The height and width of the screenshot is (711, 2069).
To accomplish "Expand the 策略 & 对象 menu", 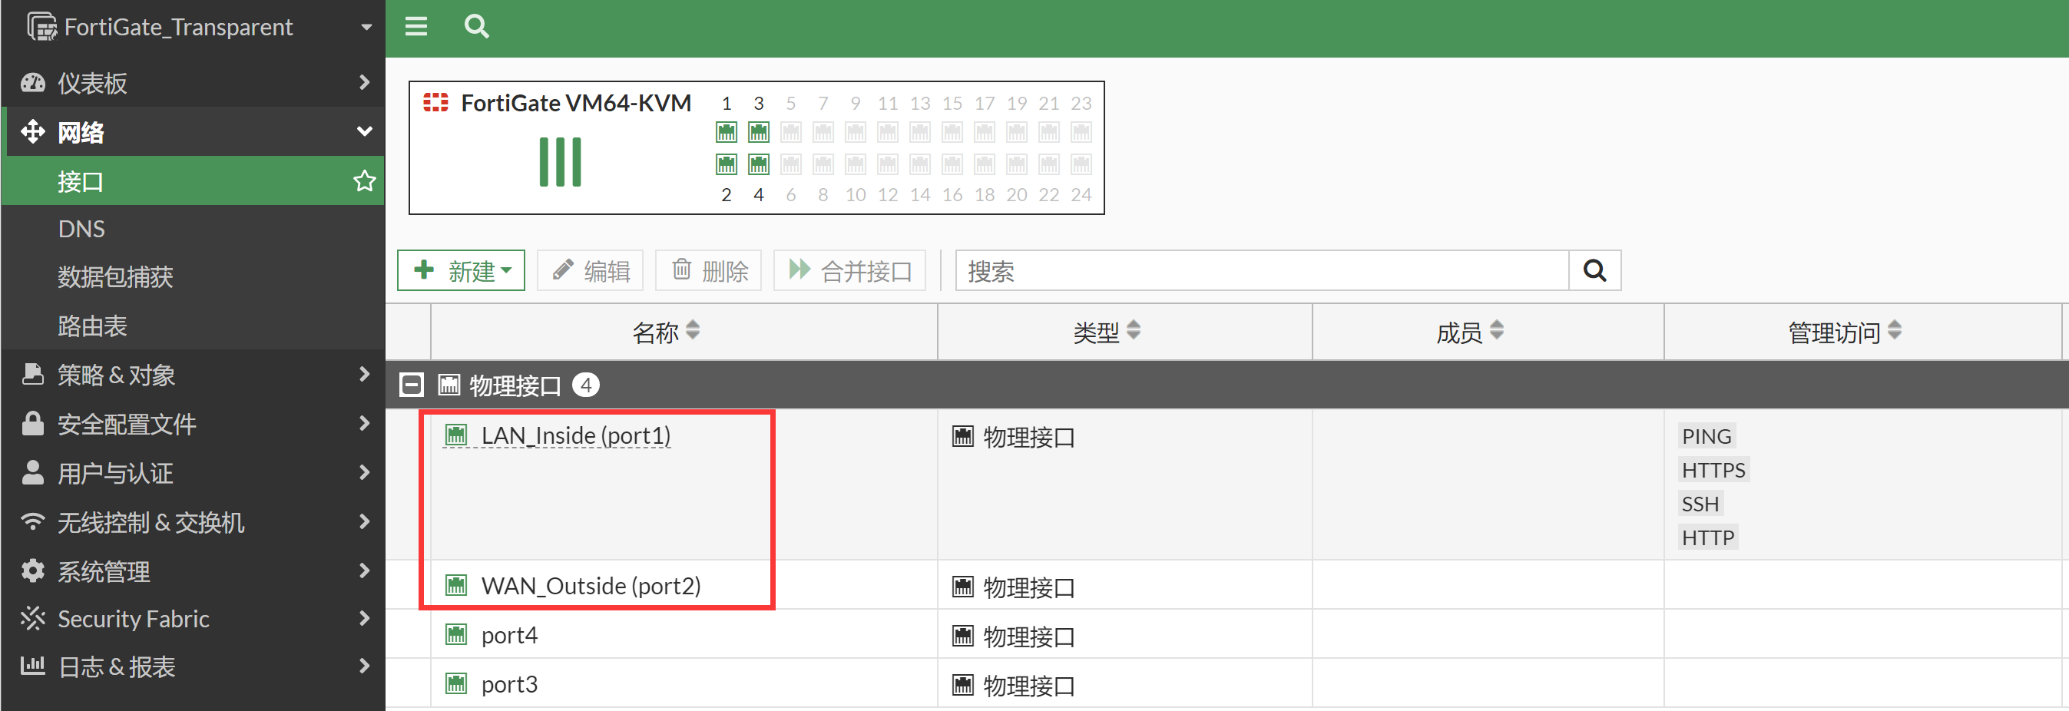I will click(193, 375).
